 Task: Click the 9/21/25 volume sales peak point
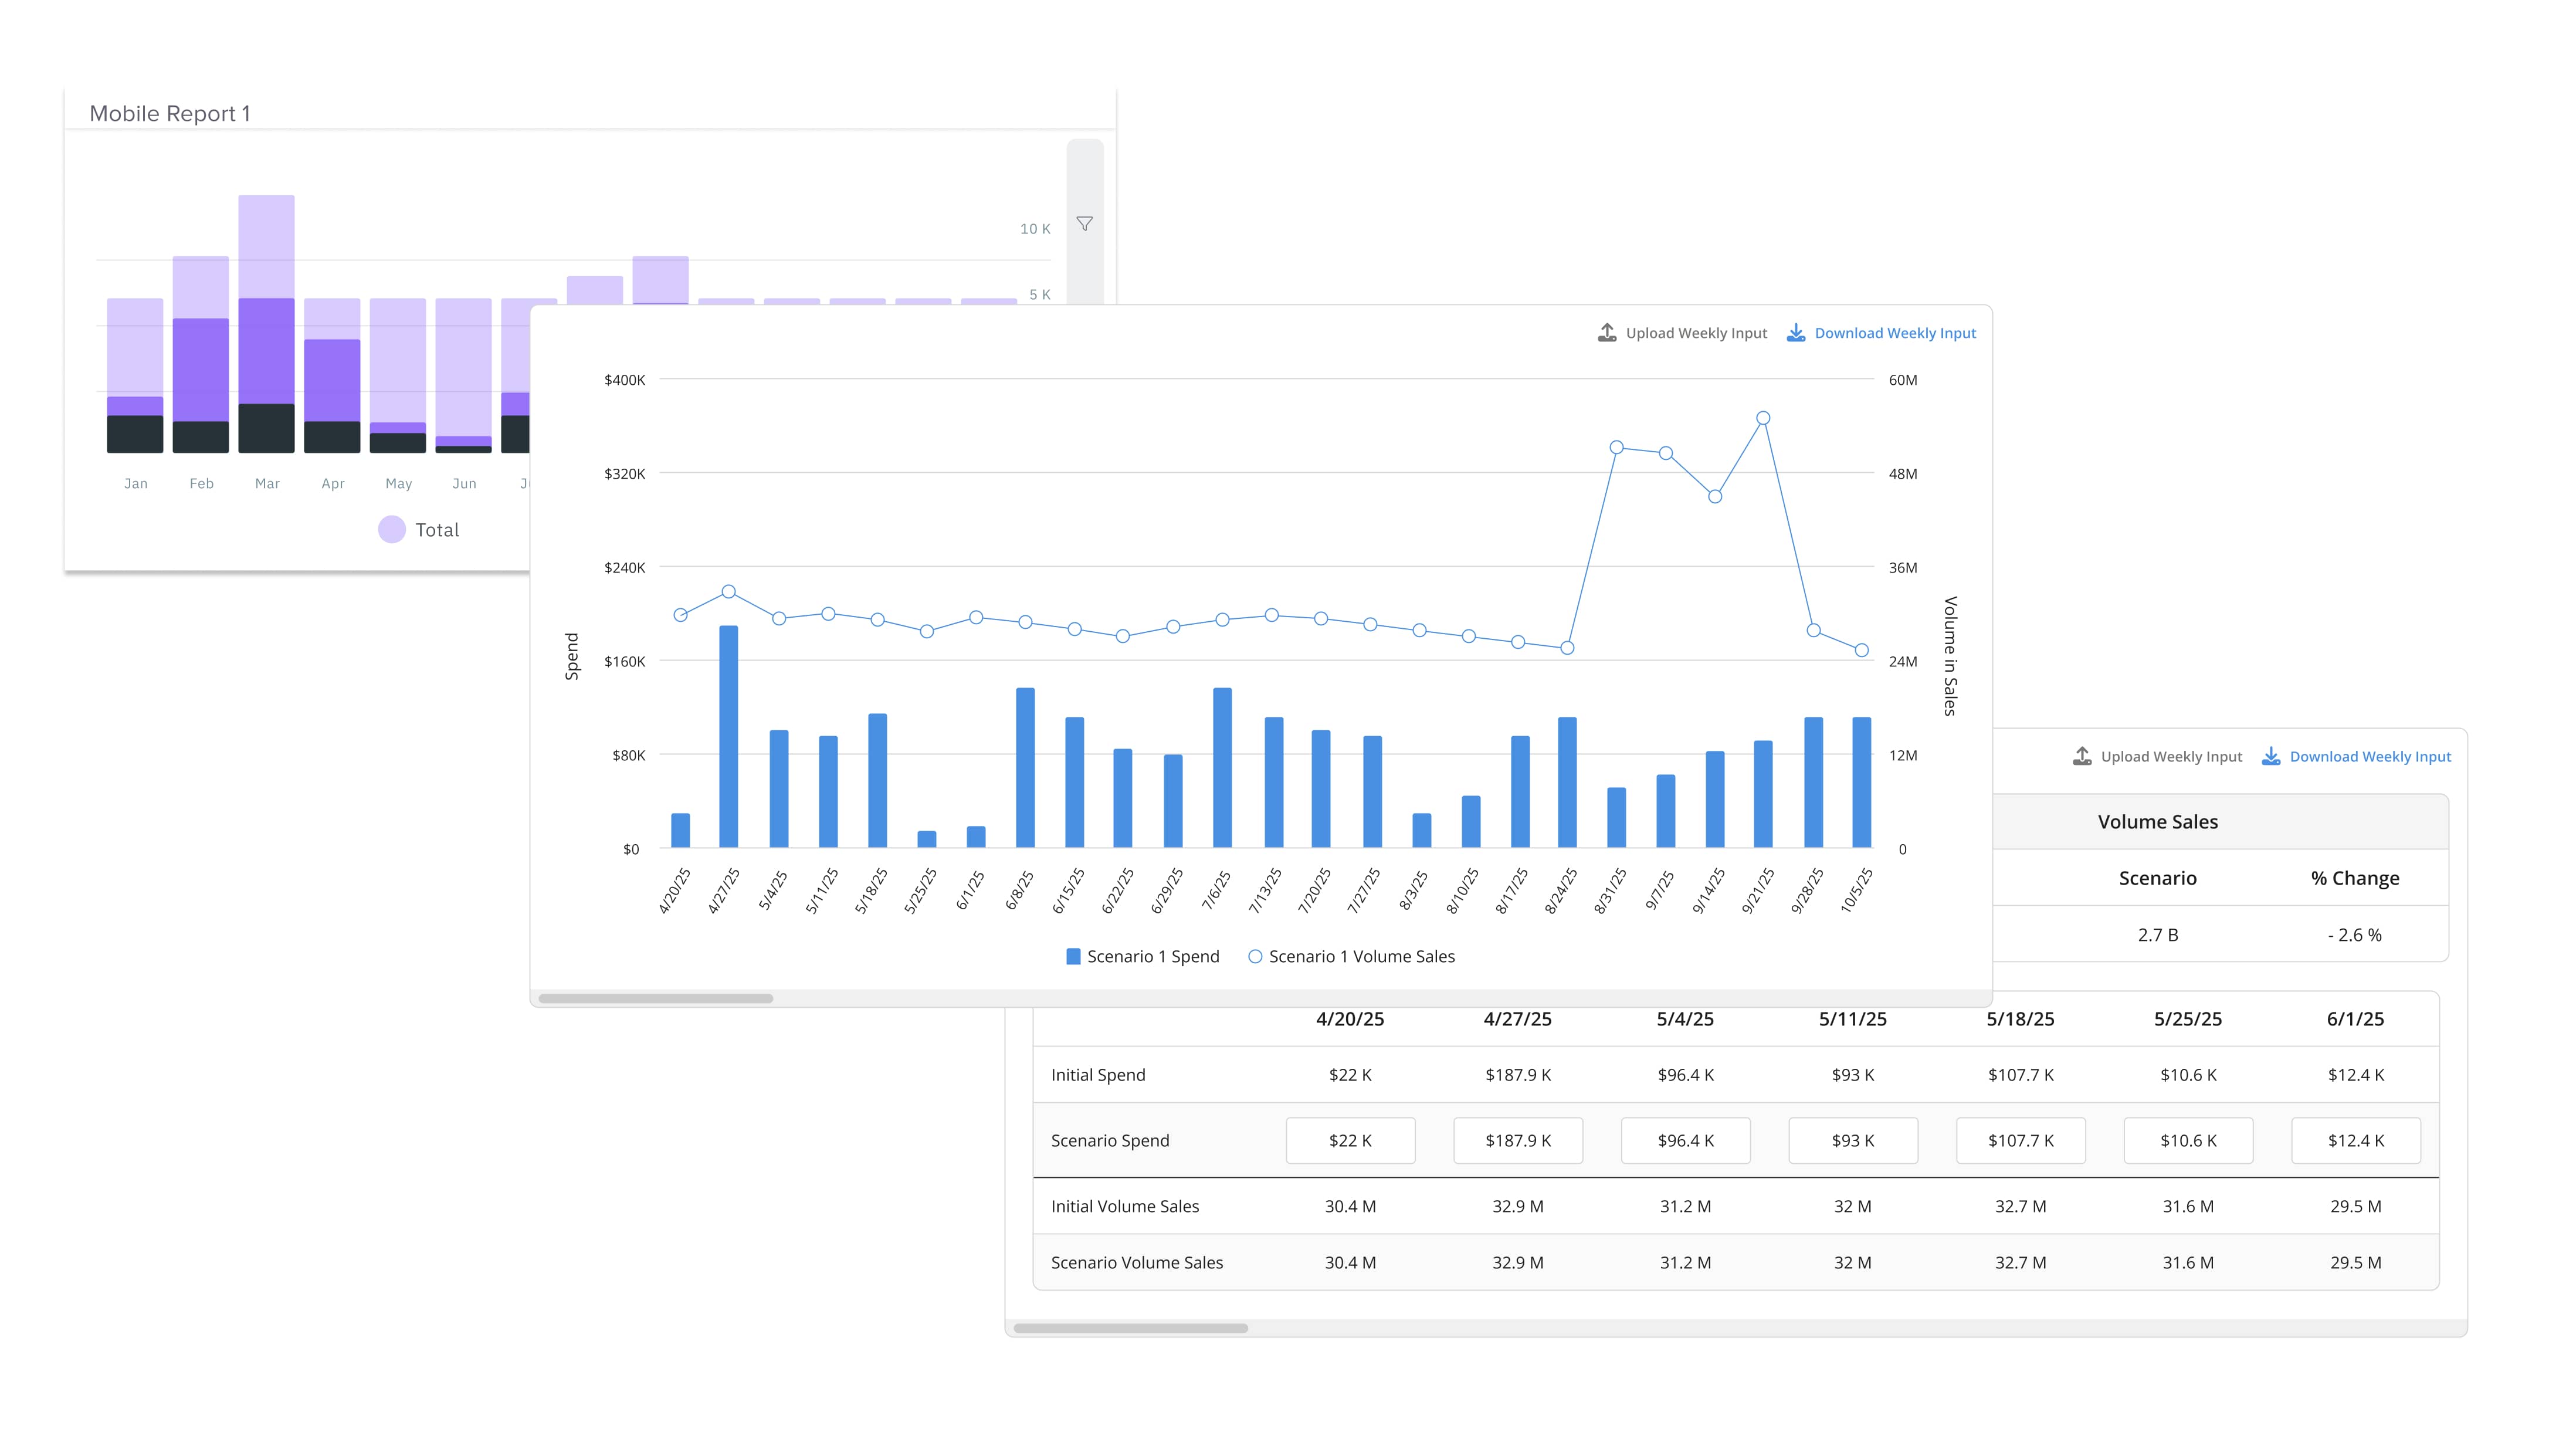coord(1763,418)
